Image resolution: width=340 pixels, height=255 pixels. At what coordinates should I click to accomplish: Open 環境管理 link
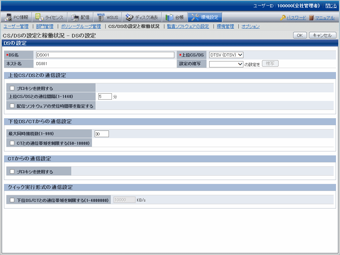point(225,26)
